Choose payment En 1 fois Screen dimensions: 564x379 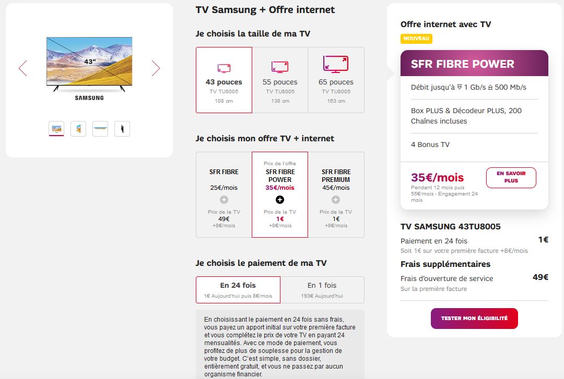pos(322,289)
